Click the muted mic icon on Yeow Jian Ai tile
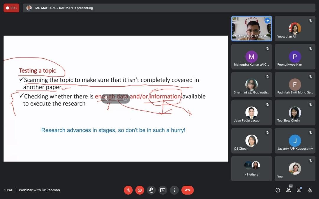 click(311, 21)
